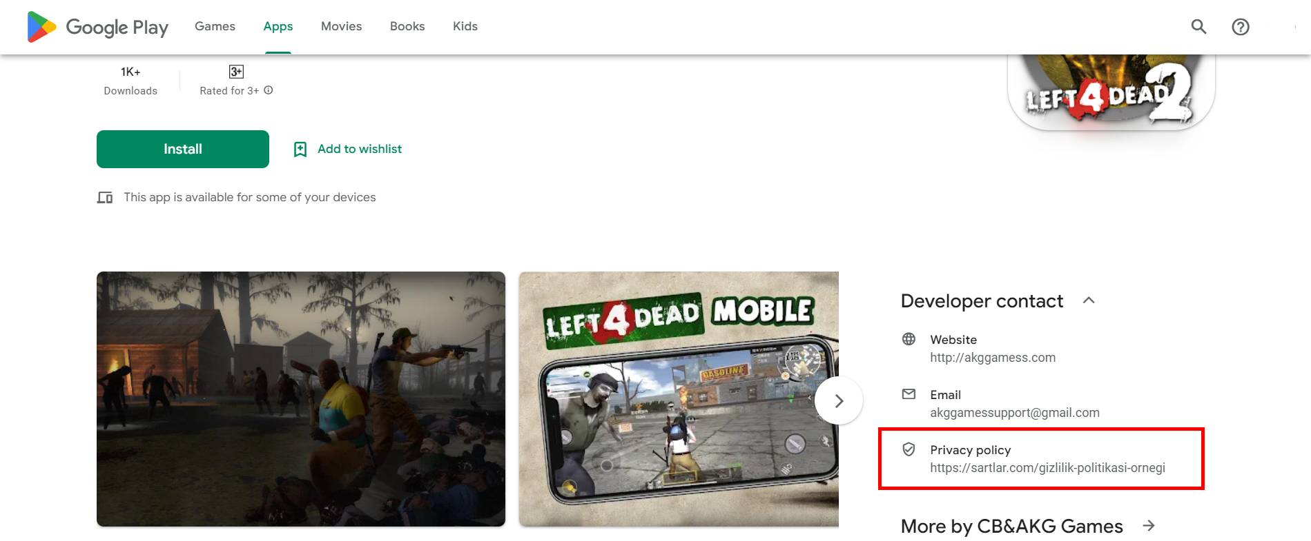Open the help center question mark icon

tap(1241, 27)
